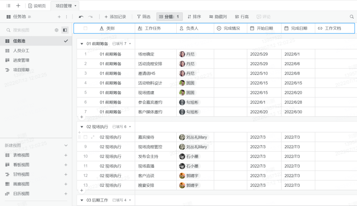Switch to the 进度管理 view

tap(22, 60)
